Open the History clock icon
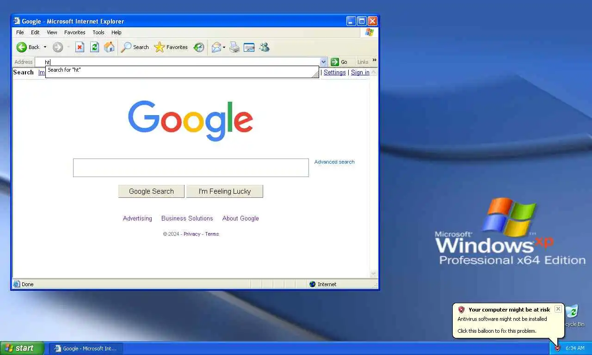 click(x=199, y=47)
